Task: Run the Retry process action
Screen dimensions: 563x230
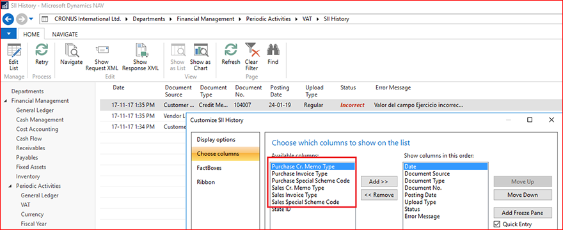Action: click(x=42, y=54)
